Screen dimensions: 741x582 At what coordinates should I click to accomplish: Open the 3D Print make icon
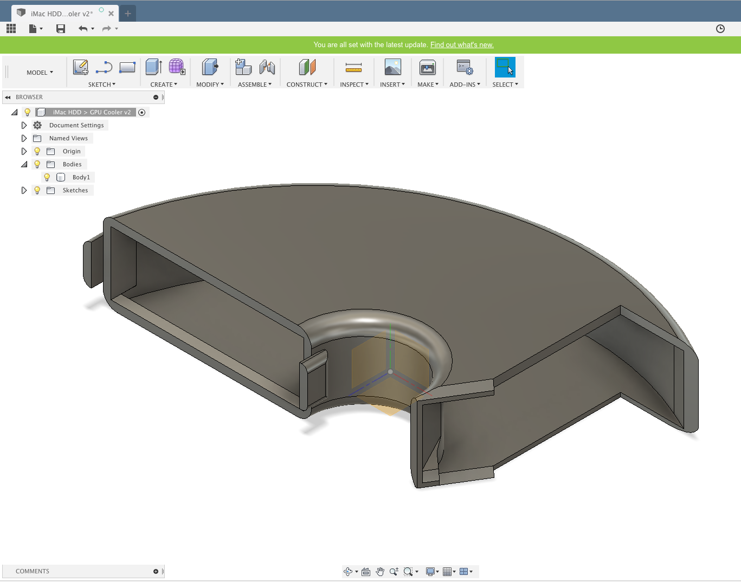point(428,67)
